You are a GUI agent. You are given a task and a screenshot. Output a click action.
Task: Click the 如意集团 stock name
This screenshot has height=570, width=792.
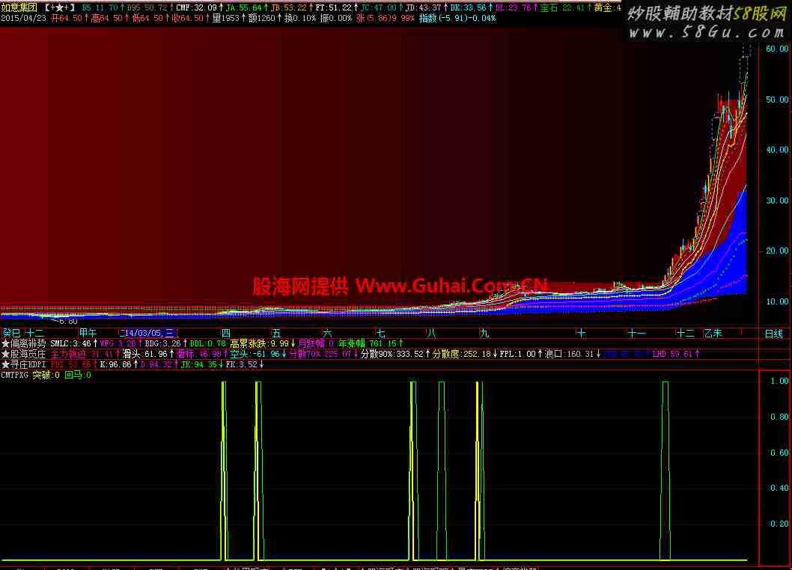19,7
